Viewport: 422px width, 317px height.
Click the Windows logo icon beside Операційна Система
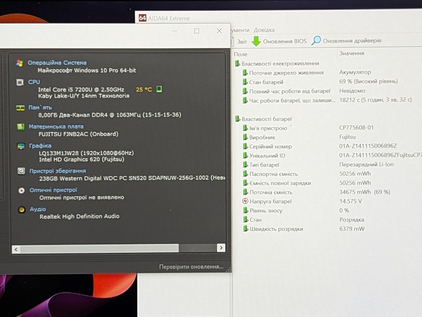pyautogui.click(x=20, y=63)
